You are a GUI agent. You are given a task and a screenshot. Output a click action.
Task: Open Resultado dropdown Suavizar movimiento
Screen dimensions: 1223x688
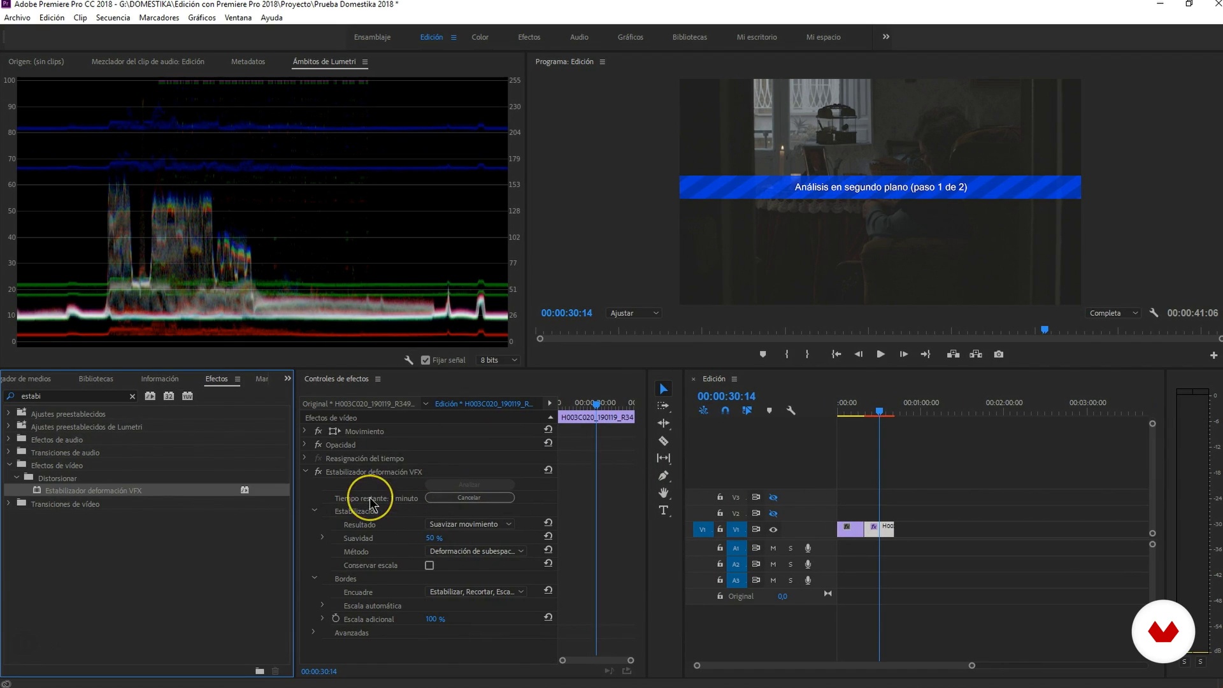tap(470, 524)
